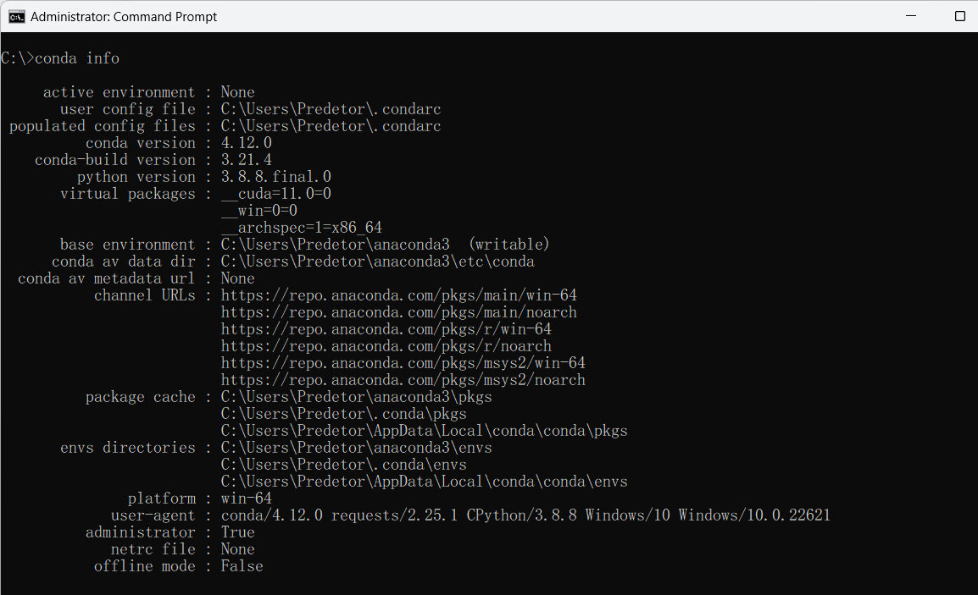
Task: Click the AppData conda\envs directory path
Action: click(x=424, y=482)
